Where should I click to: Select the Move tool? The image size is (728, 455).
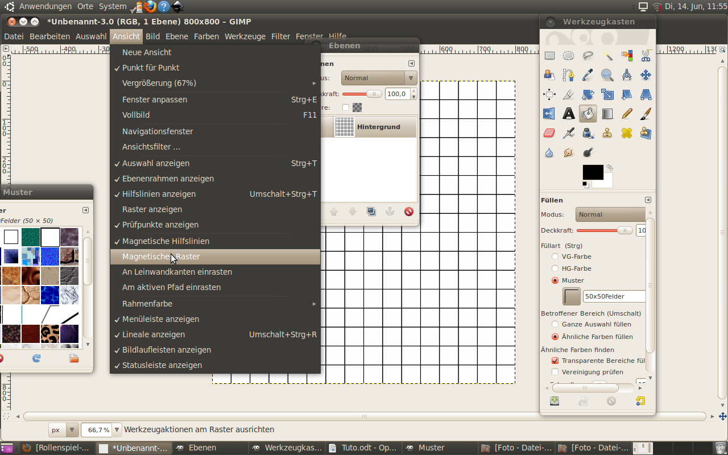coord(646,75)
